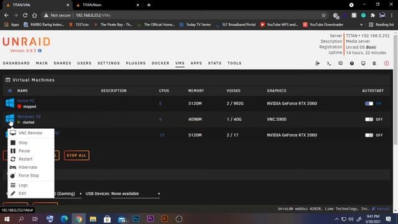Click the Windows 10 VM Windows icon

(10, 119)
